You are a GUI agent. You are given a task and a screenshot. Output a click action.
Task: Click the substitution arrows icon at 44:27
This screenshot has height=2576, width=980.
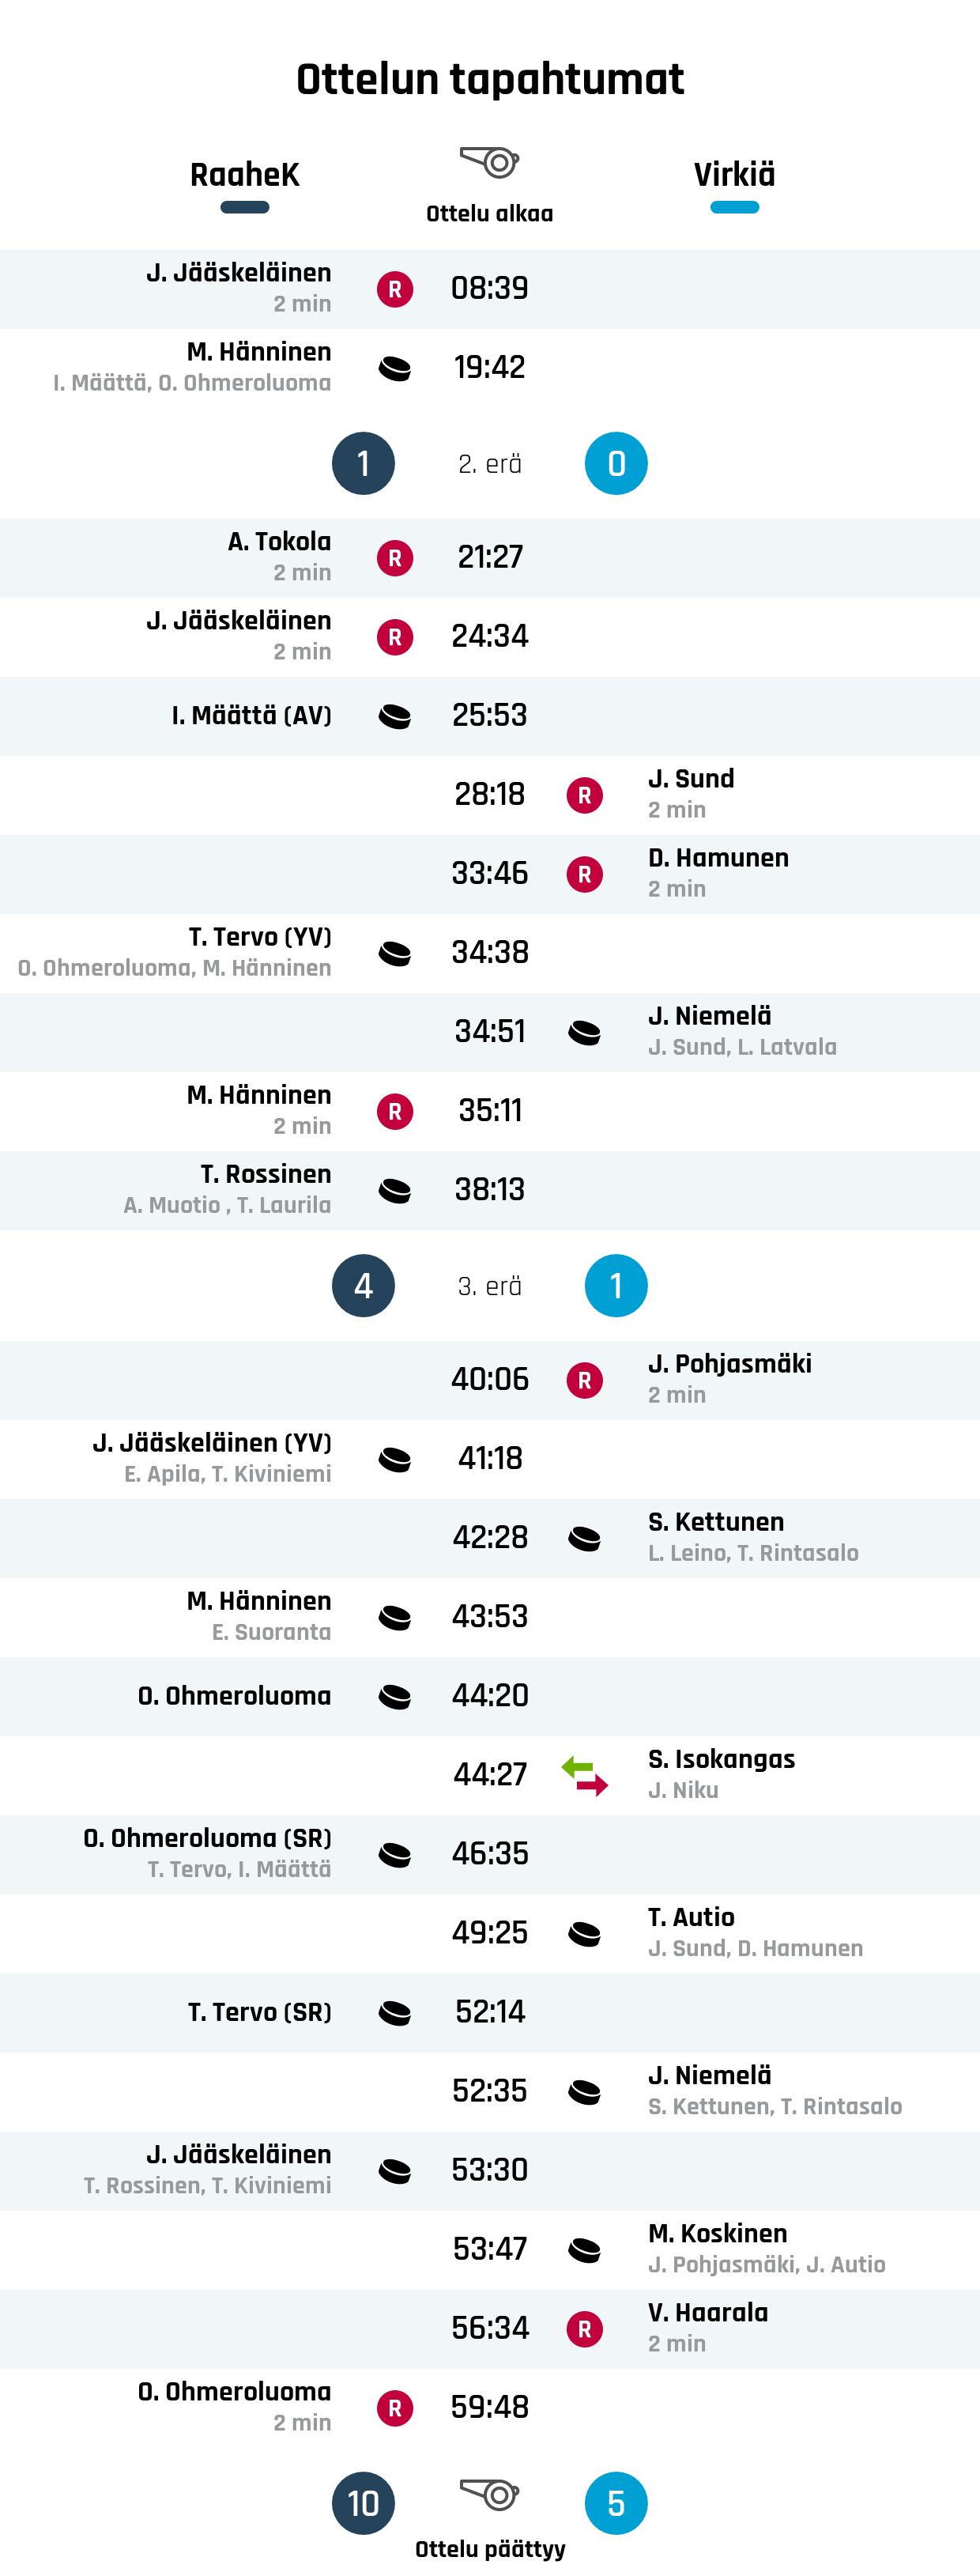click(585, 1775)
